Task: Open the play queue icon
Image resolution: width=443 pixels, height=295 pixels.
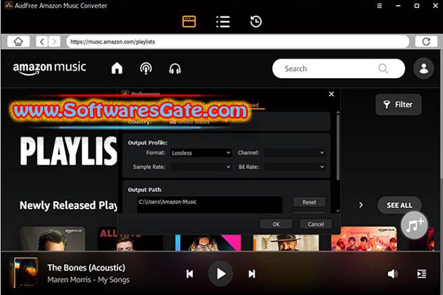Action: pos(421,273)
